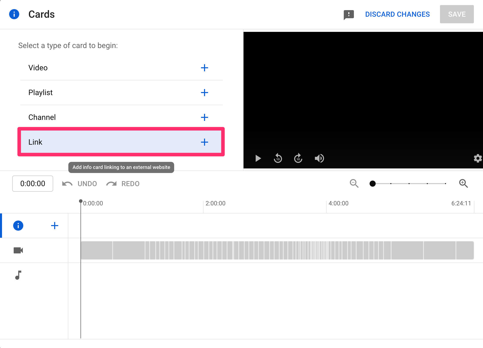Add card using the track plus icon

55,226
